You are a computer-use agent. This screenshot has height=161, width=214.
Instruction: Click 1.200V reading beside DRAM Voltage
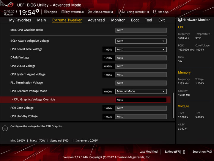(x=108, y=58)
